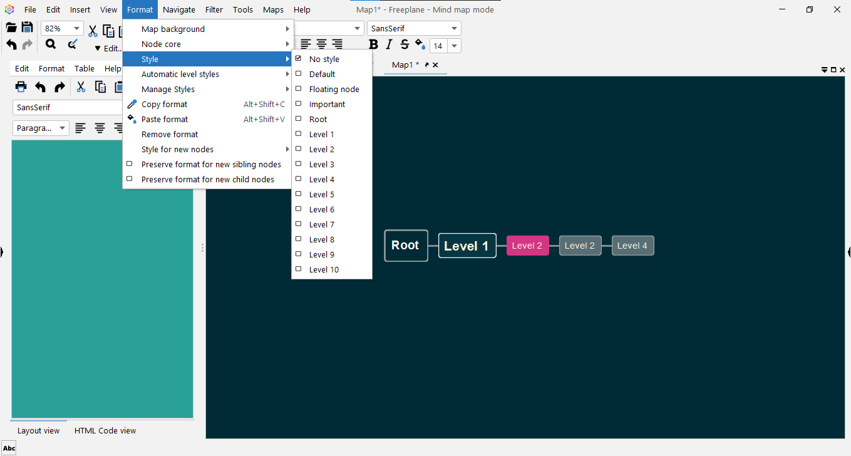
Task: Undo the last action
Action: 11,44
